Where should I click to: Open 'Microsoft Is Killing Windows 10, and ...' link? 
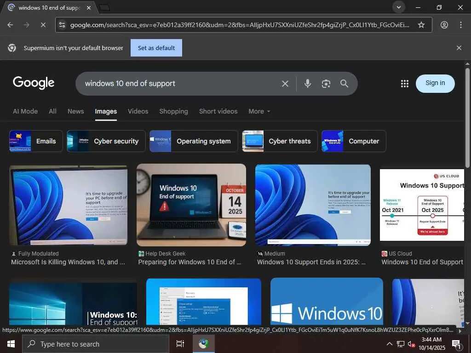click(68, 262)
